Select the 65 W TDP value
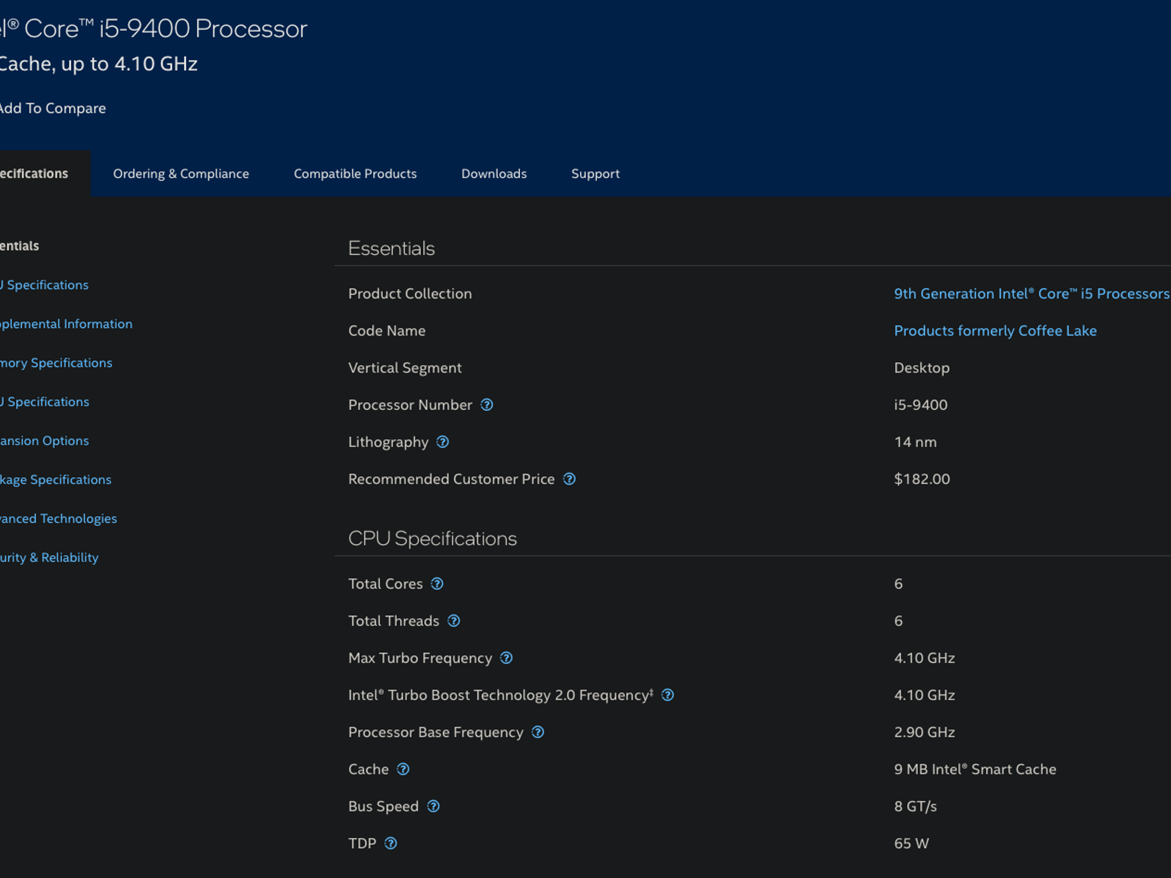 coord(911,843)
